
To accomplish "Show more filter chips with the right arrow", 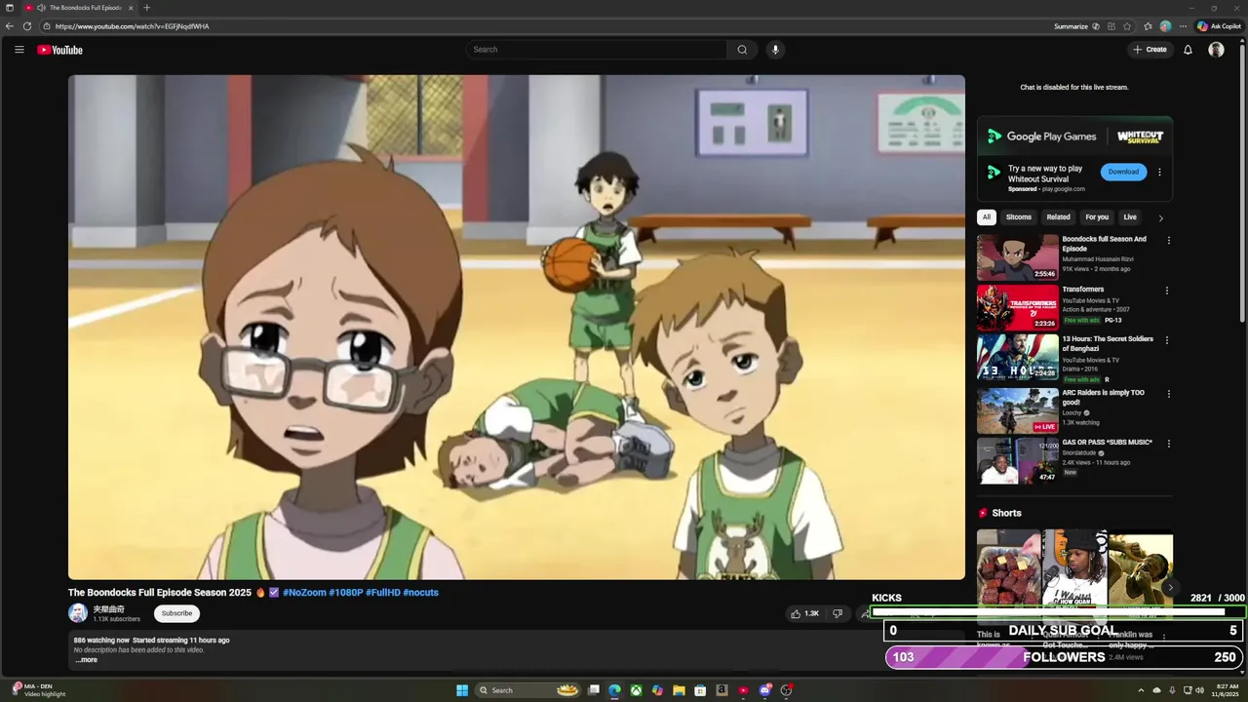I will pyautogui.click(x=1160, y=218).
